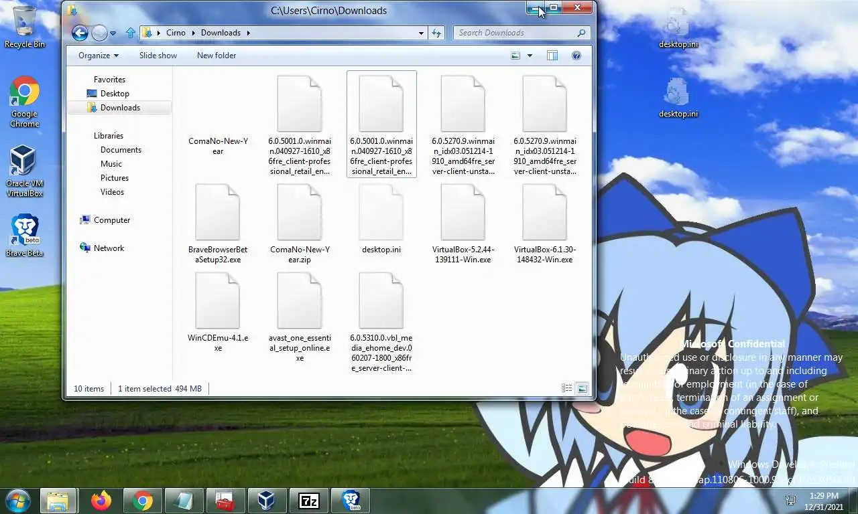Launch Google Chrome from the taskbar
858x514 pixels.
[143, 501]
